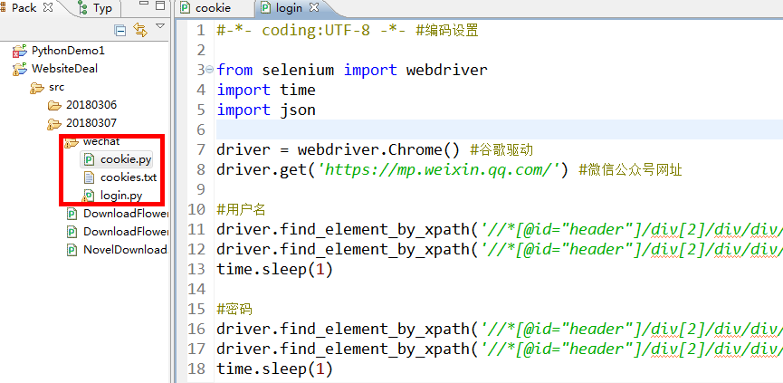Click the cookies.txt text file icon
The image size is (783, 383).
pos(89,177)
